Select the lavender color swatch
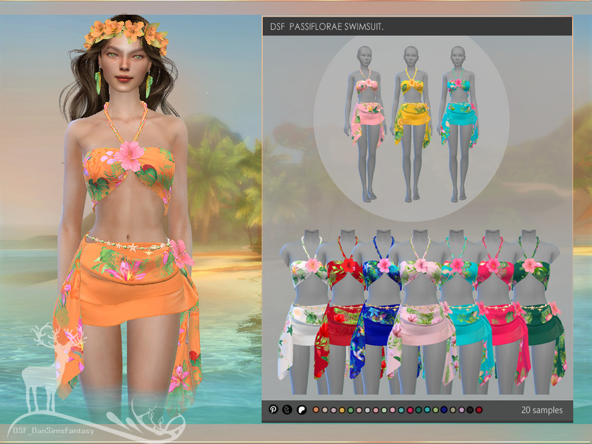The width and height of the screenshot is (592, 444). tap(461, 410)
